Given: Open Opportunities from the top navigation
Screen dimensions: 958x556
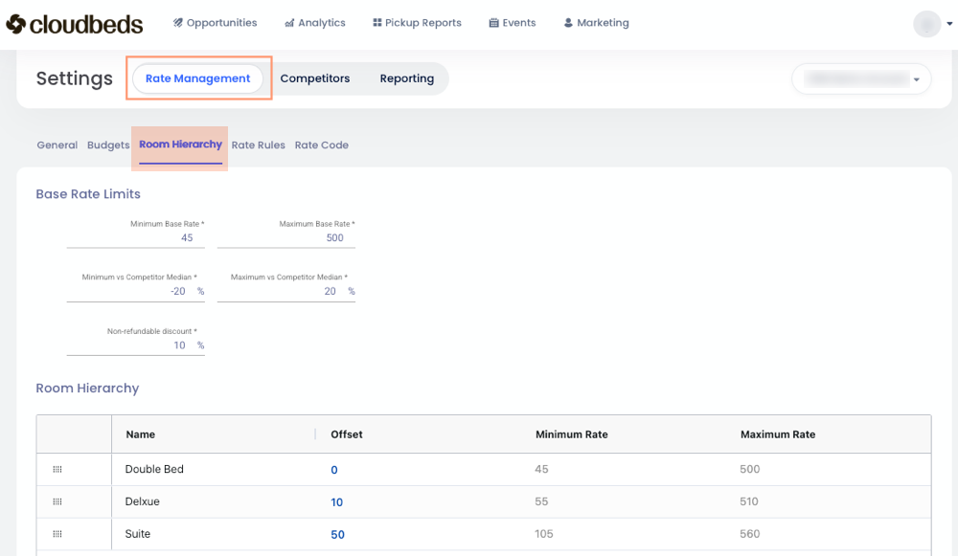Looking at the screenshot, I should point(216,23).
